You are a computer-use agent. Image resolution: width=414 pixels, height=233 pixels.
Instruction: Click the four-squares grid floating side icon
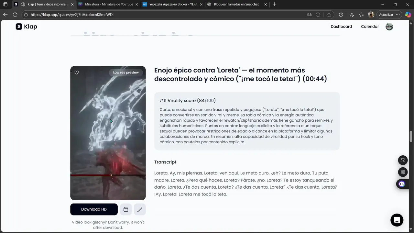403,172
